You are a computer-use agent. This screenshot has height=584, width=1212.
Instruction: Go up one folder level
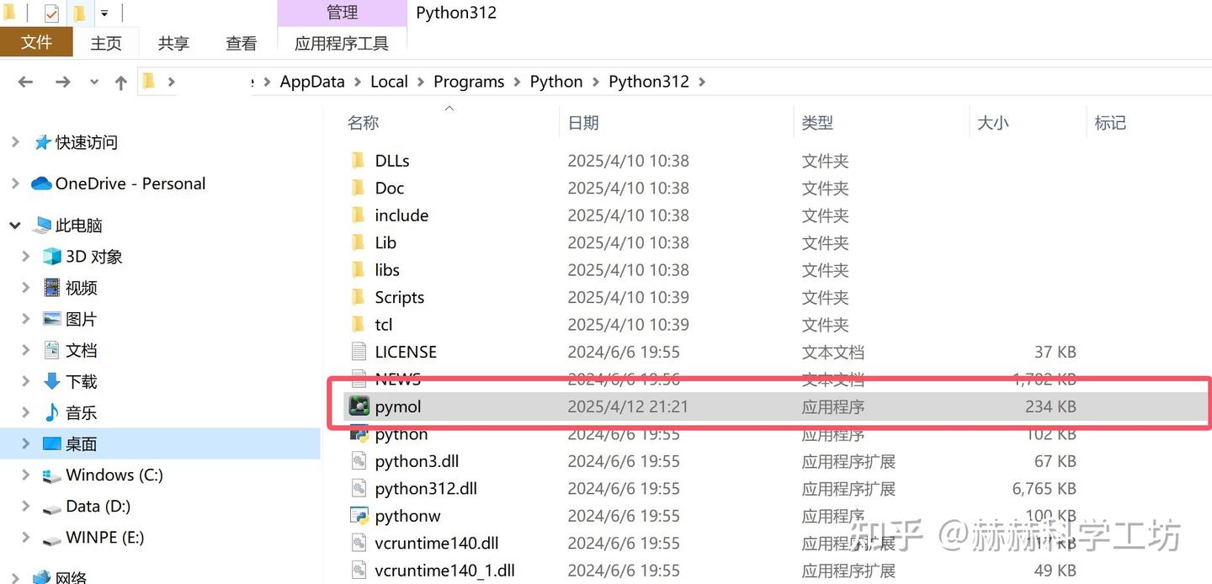pyautogui.click(x=120, y=81)
